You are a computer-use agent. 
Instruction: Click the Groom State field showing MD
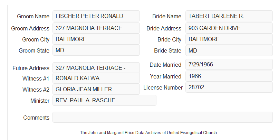[96, 50]
